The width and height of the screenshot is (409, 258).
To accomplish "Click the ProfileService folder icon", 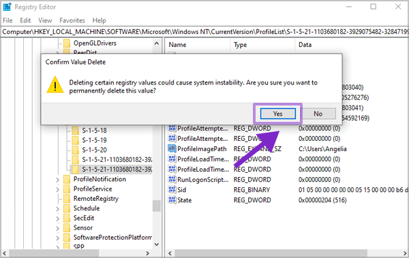I will click(67, 189).
